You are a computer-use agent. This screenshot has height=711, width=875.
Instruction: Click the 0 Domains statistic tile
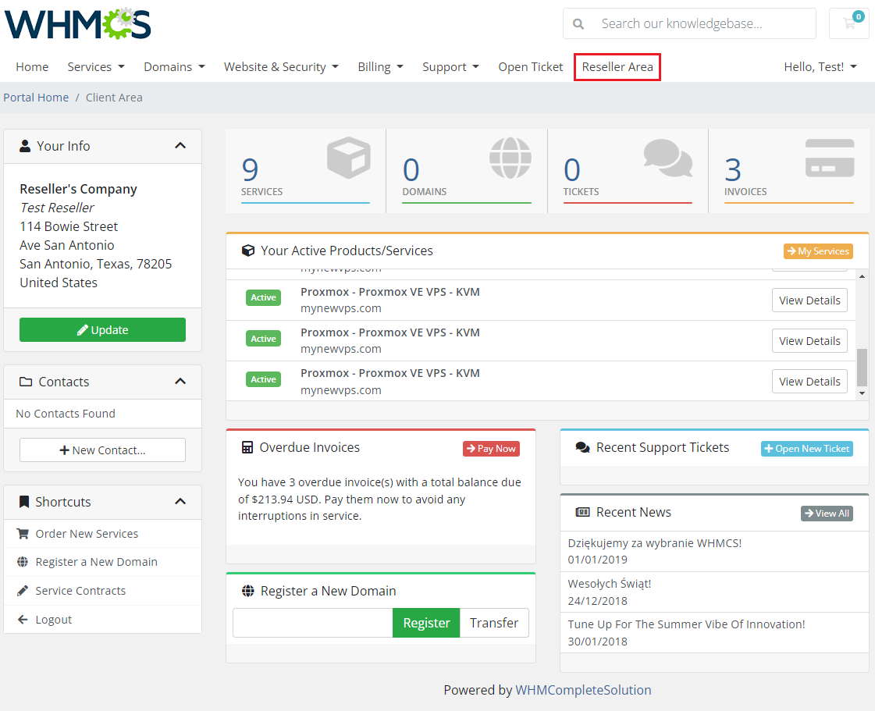click(467, 171)
